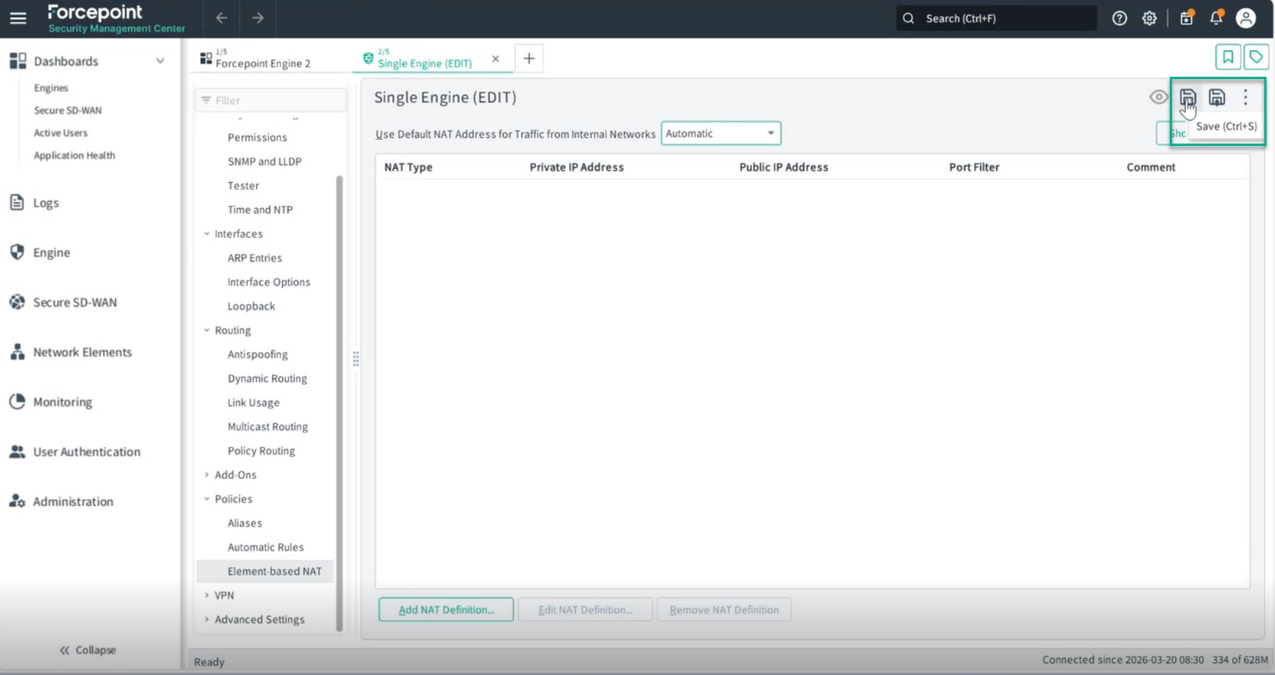Select SNMP and LLDP in the tree

click(x=264, y=161)
